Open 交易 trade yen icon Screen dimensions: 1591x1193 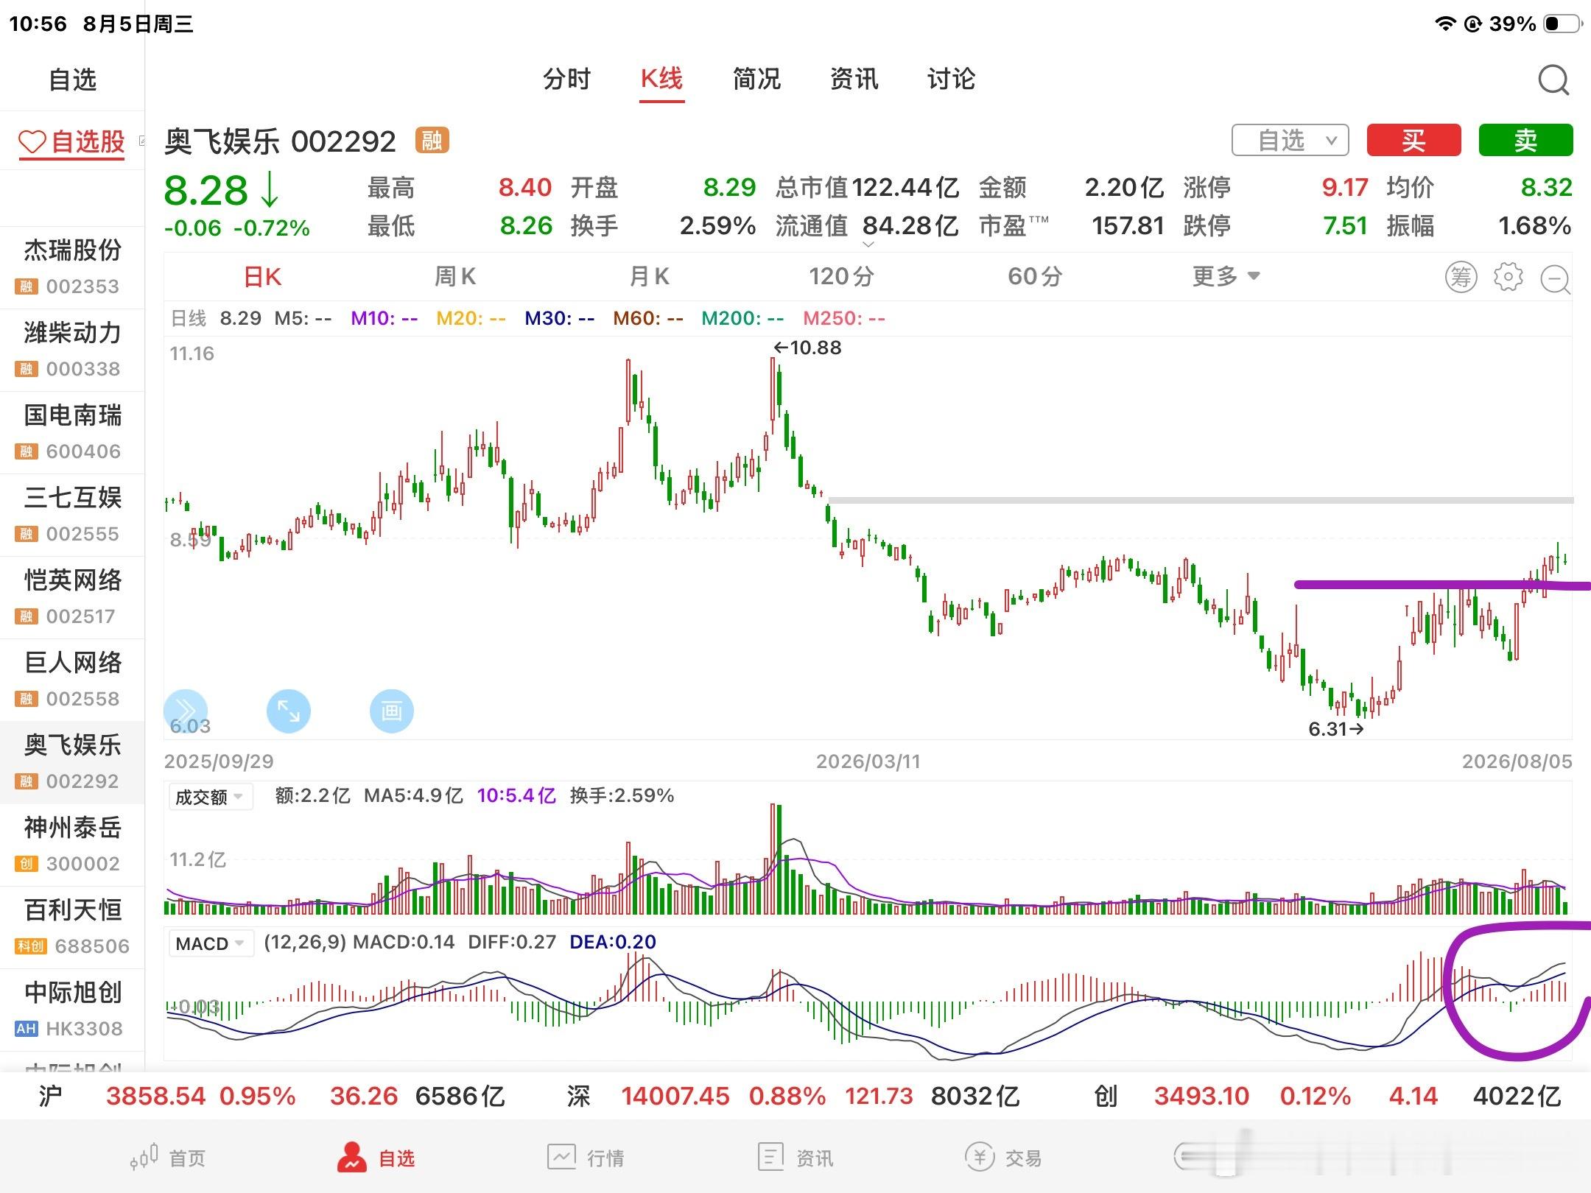tap(980, 1157)
